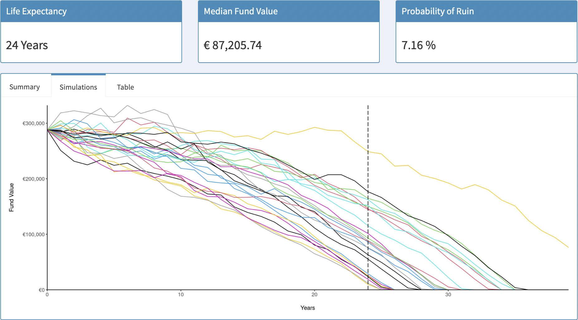
Task: Switch to the Summary tab
Action: click(x=25, y=87)
